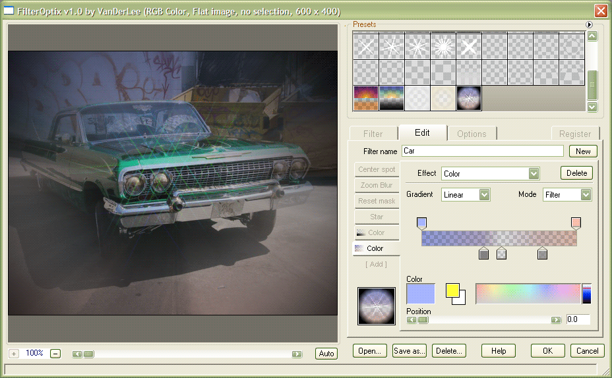Open the Effect dropdown showing Color
612x378 pixels.
click(x=534, y=174)
